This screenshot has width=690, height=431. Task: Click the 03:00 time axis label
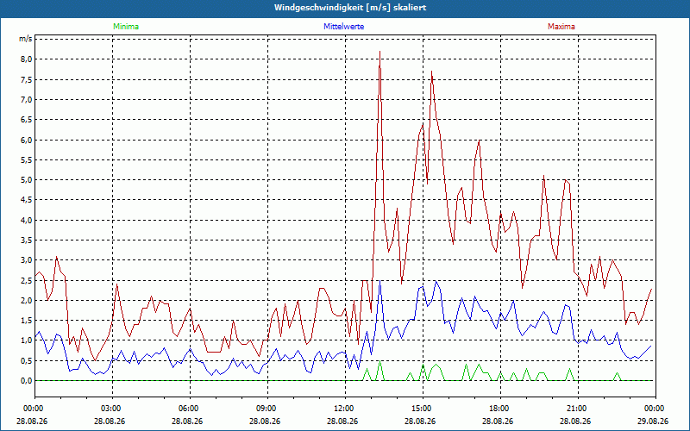(x=113, y=409)
